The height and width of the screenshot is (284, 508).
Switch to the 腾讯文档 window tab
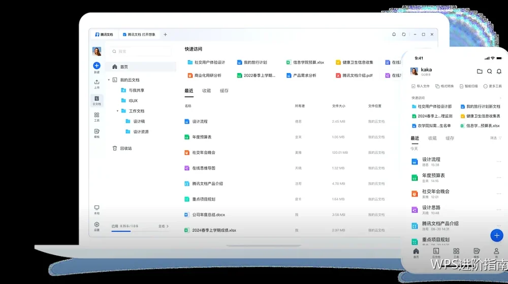click(x=104, y=34)
